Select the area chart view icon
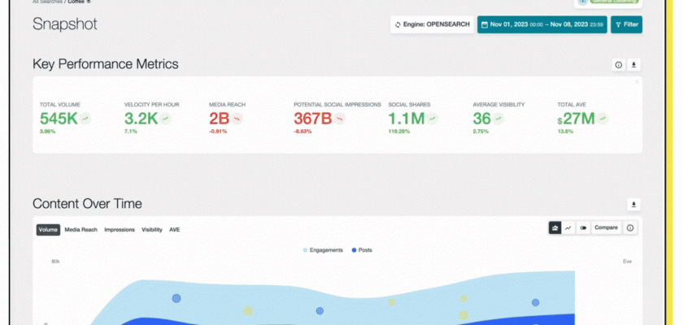The height and width of the screenshot is (325, 683). click(555, 228)
